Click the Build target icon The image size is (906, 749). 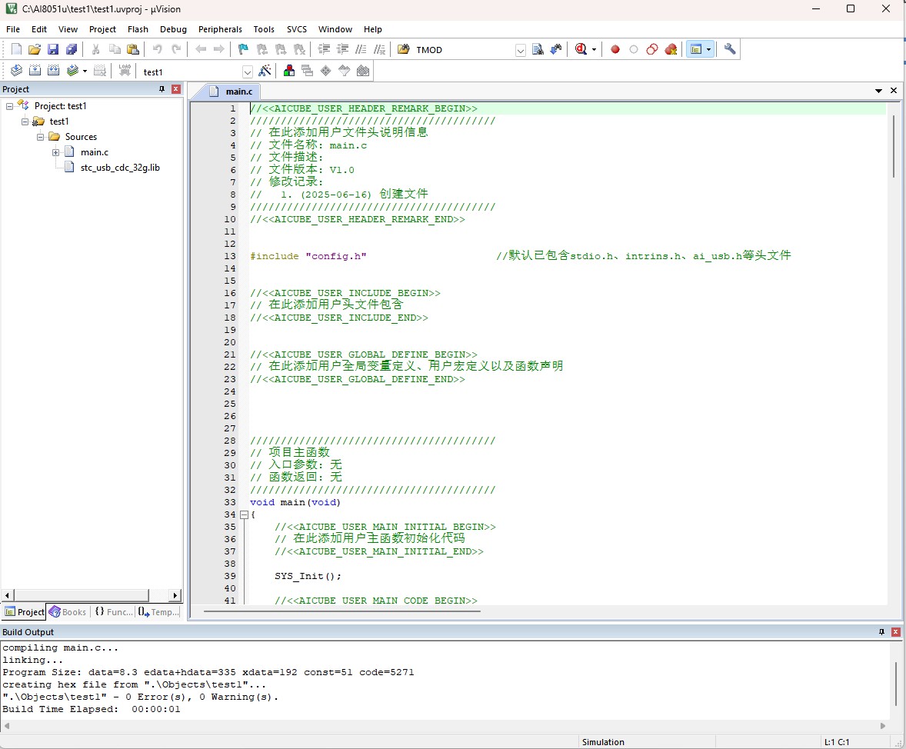click(x=35, y=71)
